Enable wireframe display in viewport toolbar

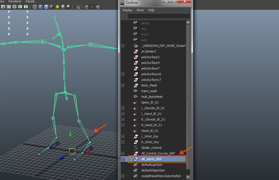(x=34, y=7)
